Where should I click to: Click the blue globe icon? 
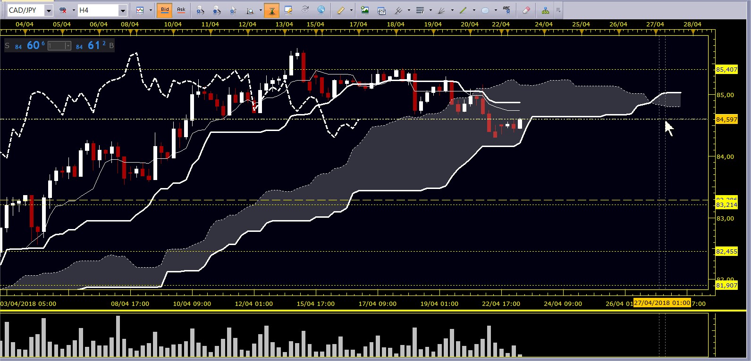321,9
